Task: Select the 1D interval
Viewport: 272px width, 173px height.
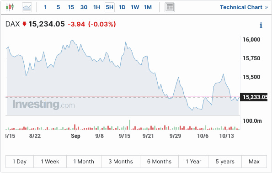Action: click(122, 7)
